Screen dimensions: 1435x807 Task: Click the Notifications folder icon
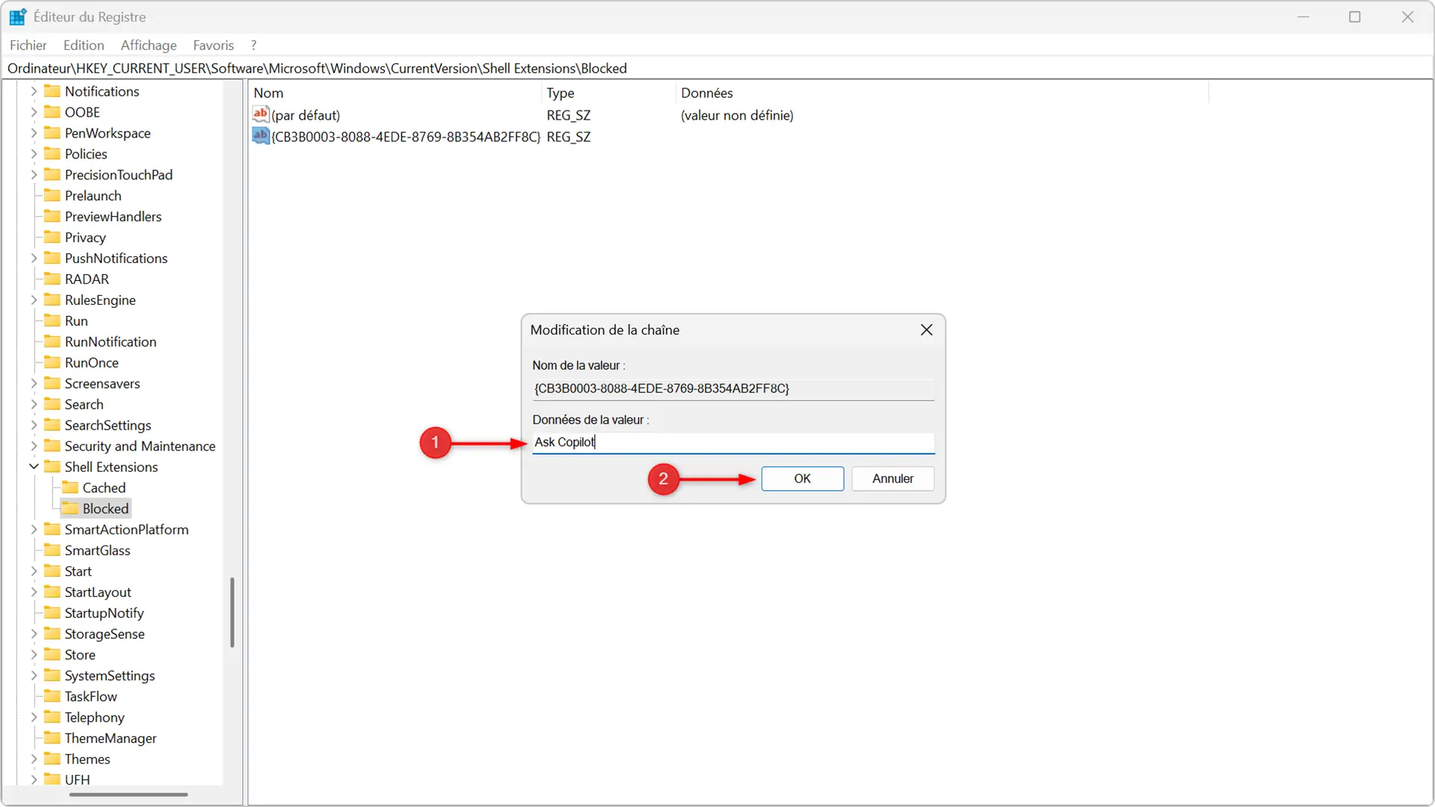[x=52, y=91]
